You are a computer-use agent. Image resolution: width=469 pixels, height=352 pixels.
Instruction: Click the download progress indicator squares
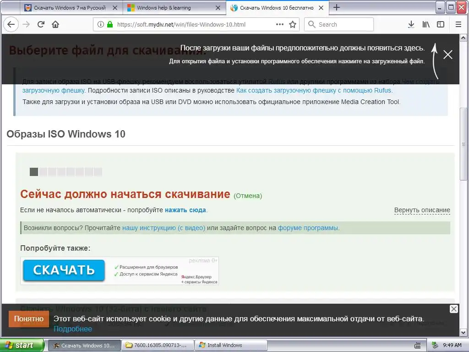pos(66,172)
